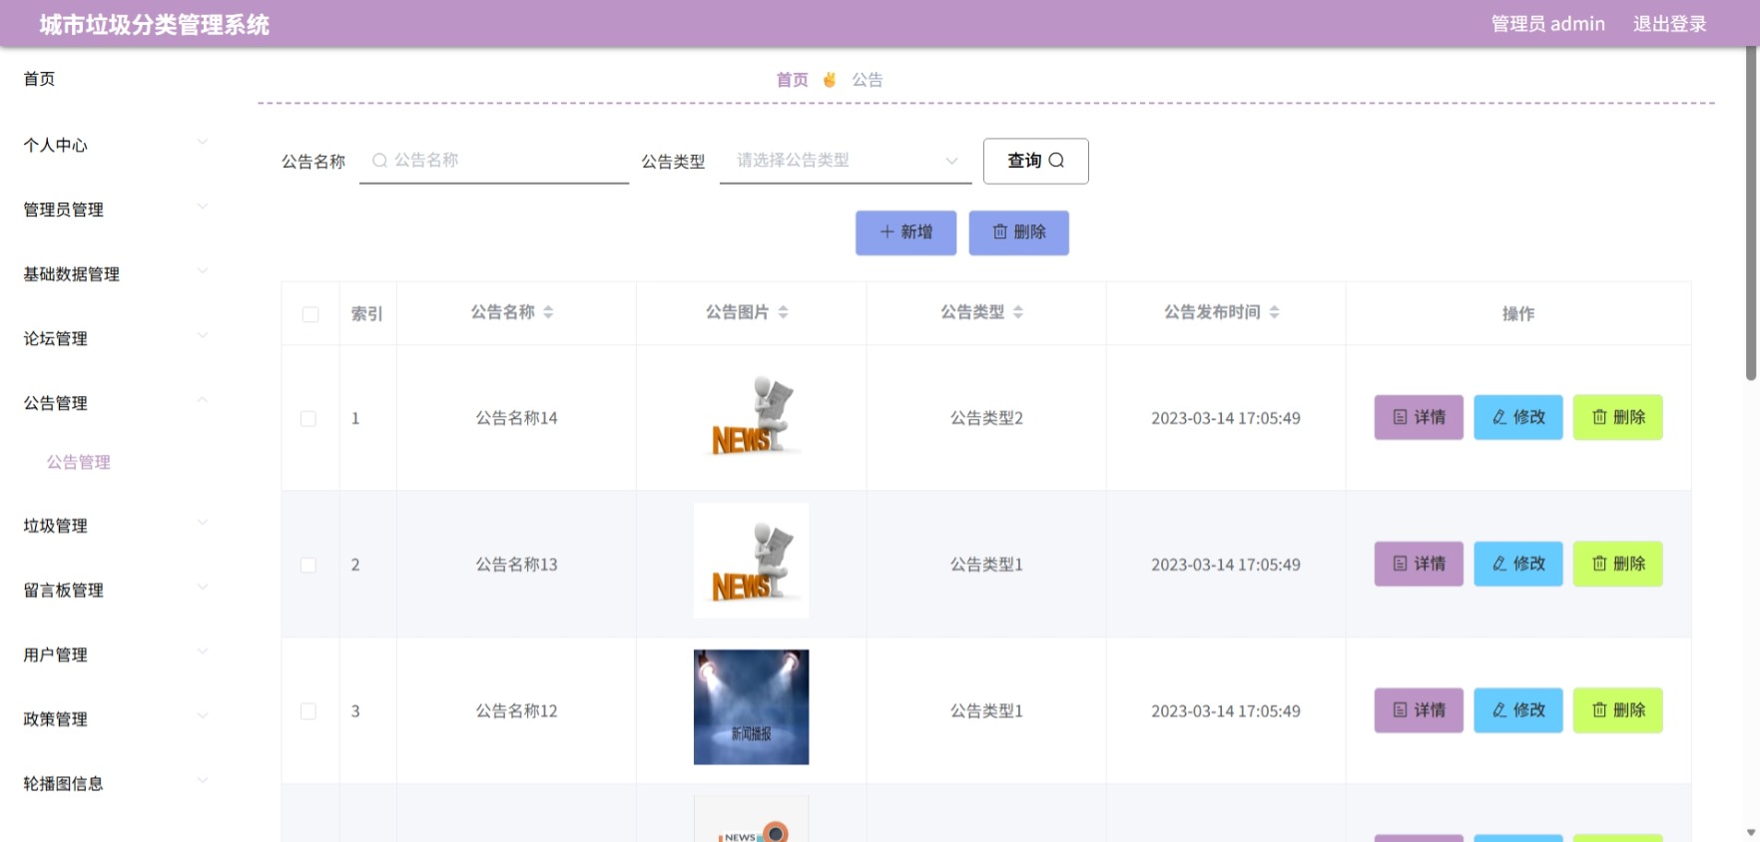Click the magnifier icon in 公告名称 field
The height and width of the screenshot is (842, 1760).
coord(379,160)
